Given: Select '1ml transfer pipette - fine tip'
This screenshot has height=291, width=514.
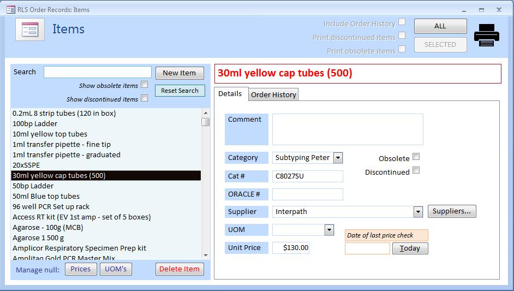Looking at the screenshot, I should tap(106, 144).
